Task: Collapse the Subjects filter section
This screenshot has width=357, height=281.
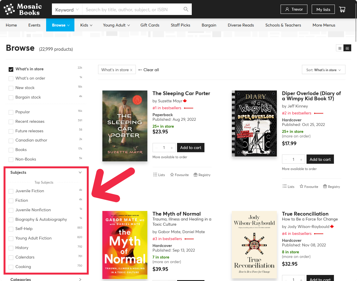Action: [x=80, y=172]
